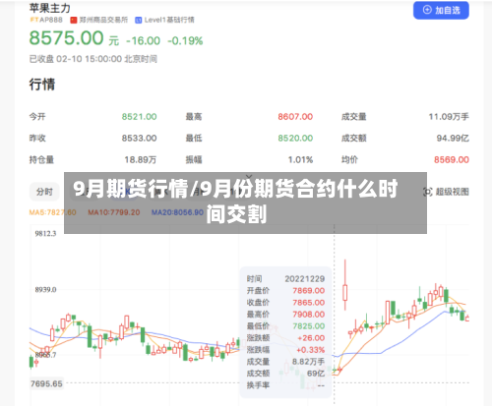Click the MA10:7799.20 indicator label

click(114, 212)
